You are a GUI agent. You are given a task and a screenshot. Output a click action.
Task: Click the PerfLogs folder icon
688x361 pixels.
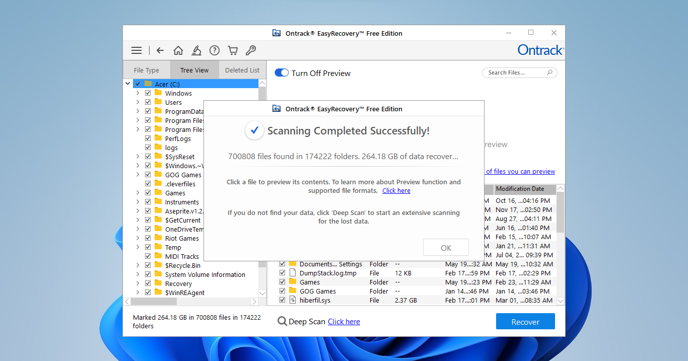(x=158, y=138)
